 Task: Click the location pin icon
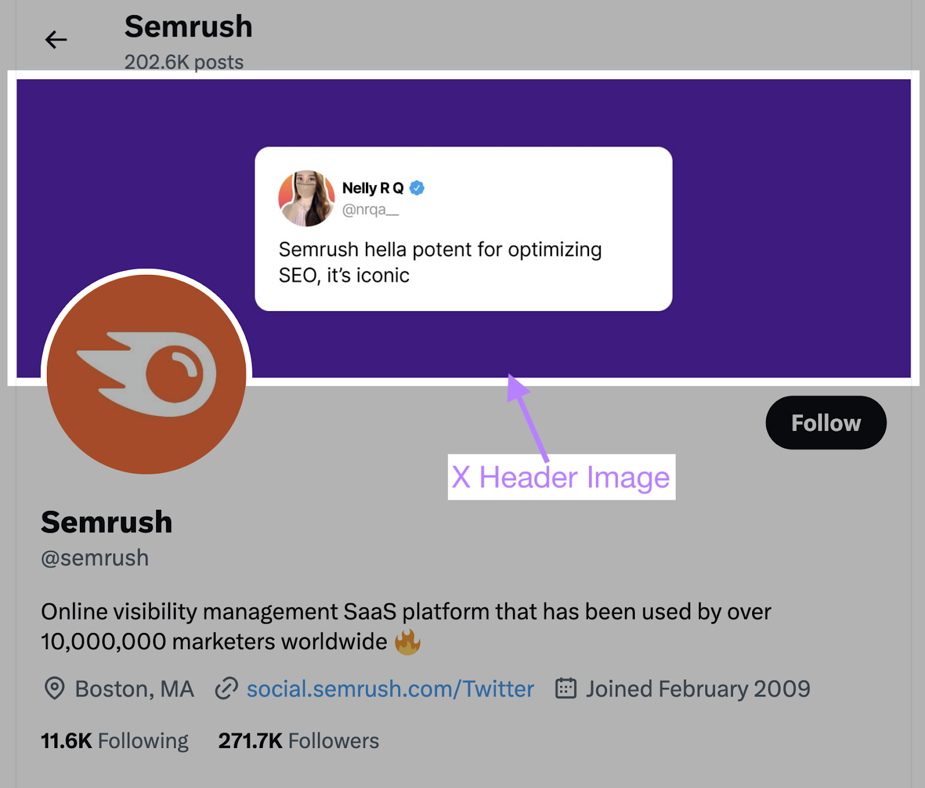(x=54, y=688)
